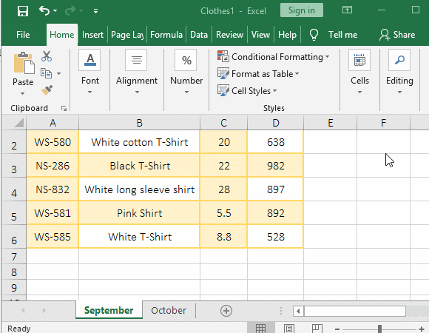The width and height of the screenshot is (429, 333).
Task: Switch to the Insert tab
Action: coord(92,35)
